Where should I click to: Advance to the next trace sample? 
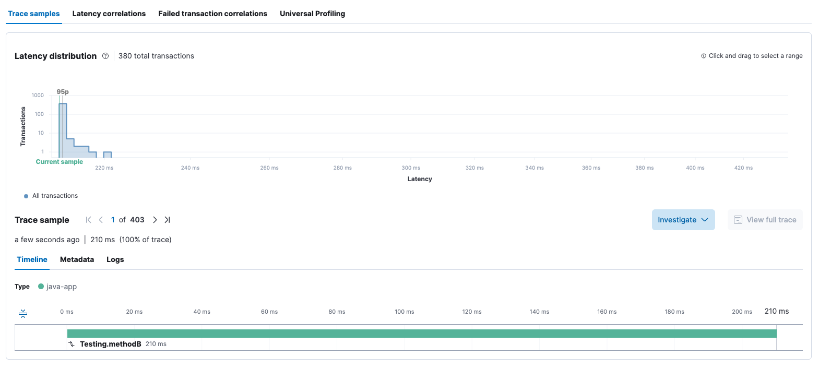point(155,220)
